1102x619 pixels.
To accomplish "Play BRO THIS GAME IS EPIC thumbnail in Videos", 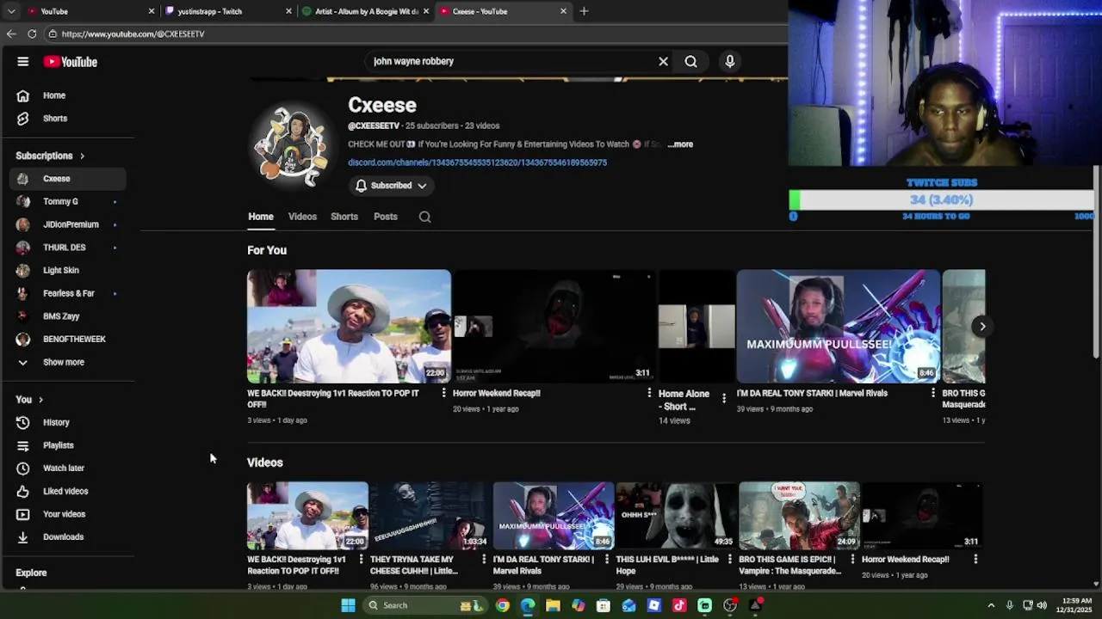I will (799, 516).
